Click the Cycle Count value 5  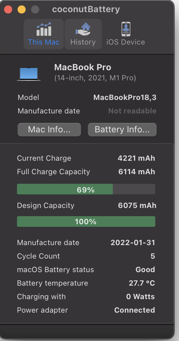click(153, 256)
